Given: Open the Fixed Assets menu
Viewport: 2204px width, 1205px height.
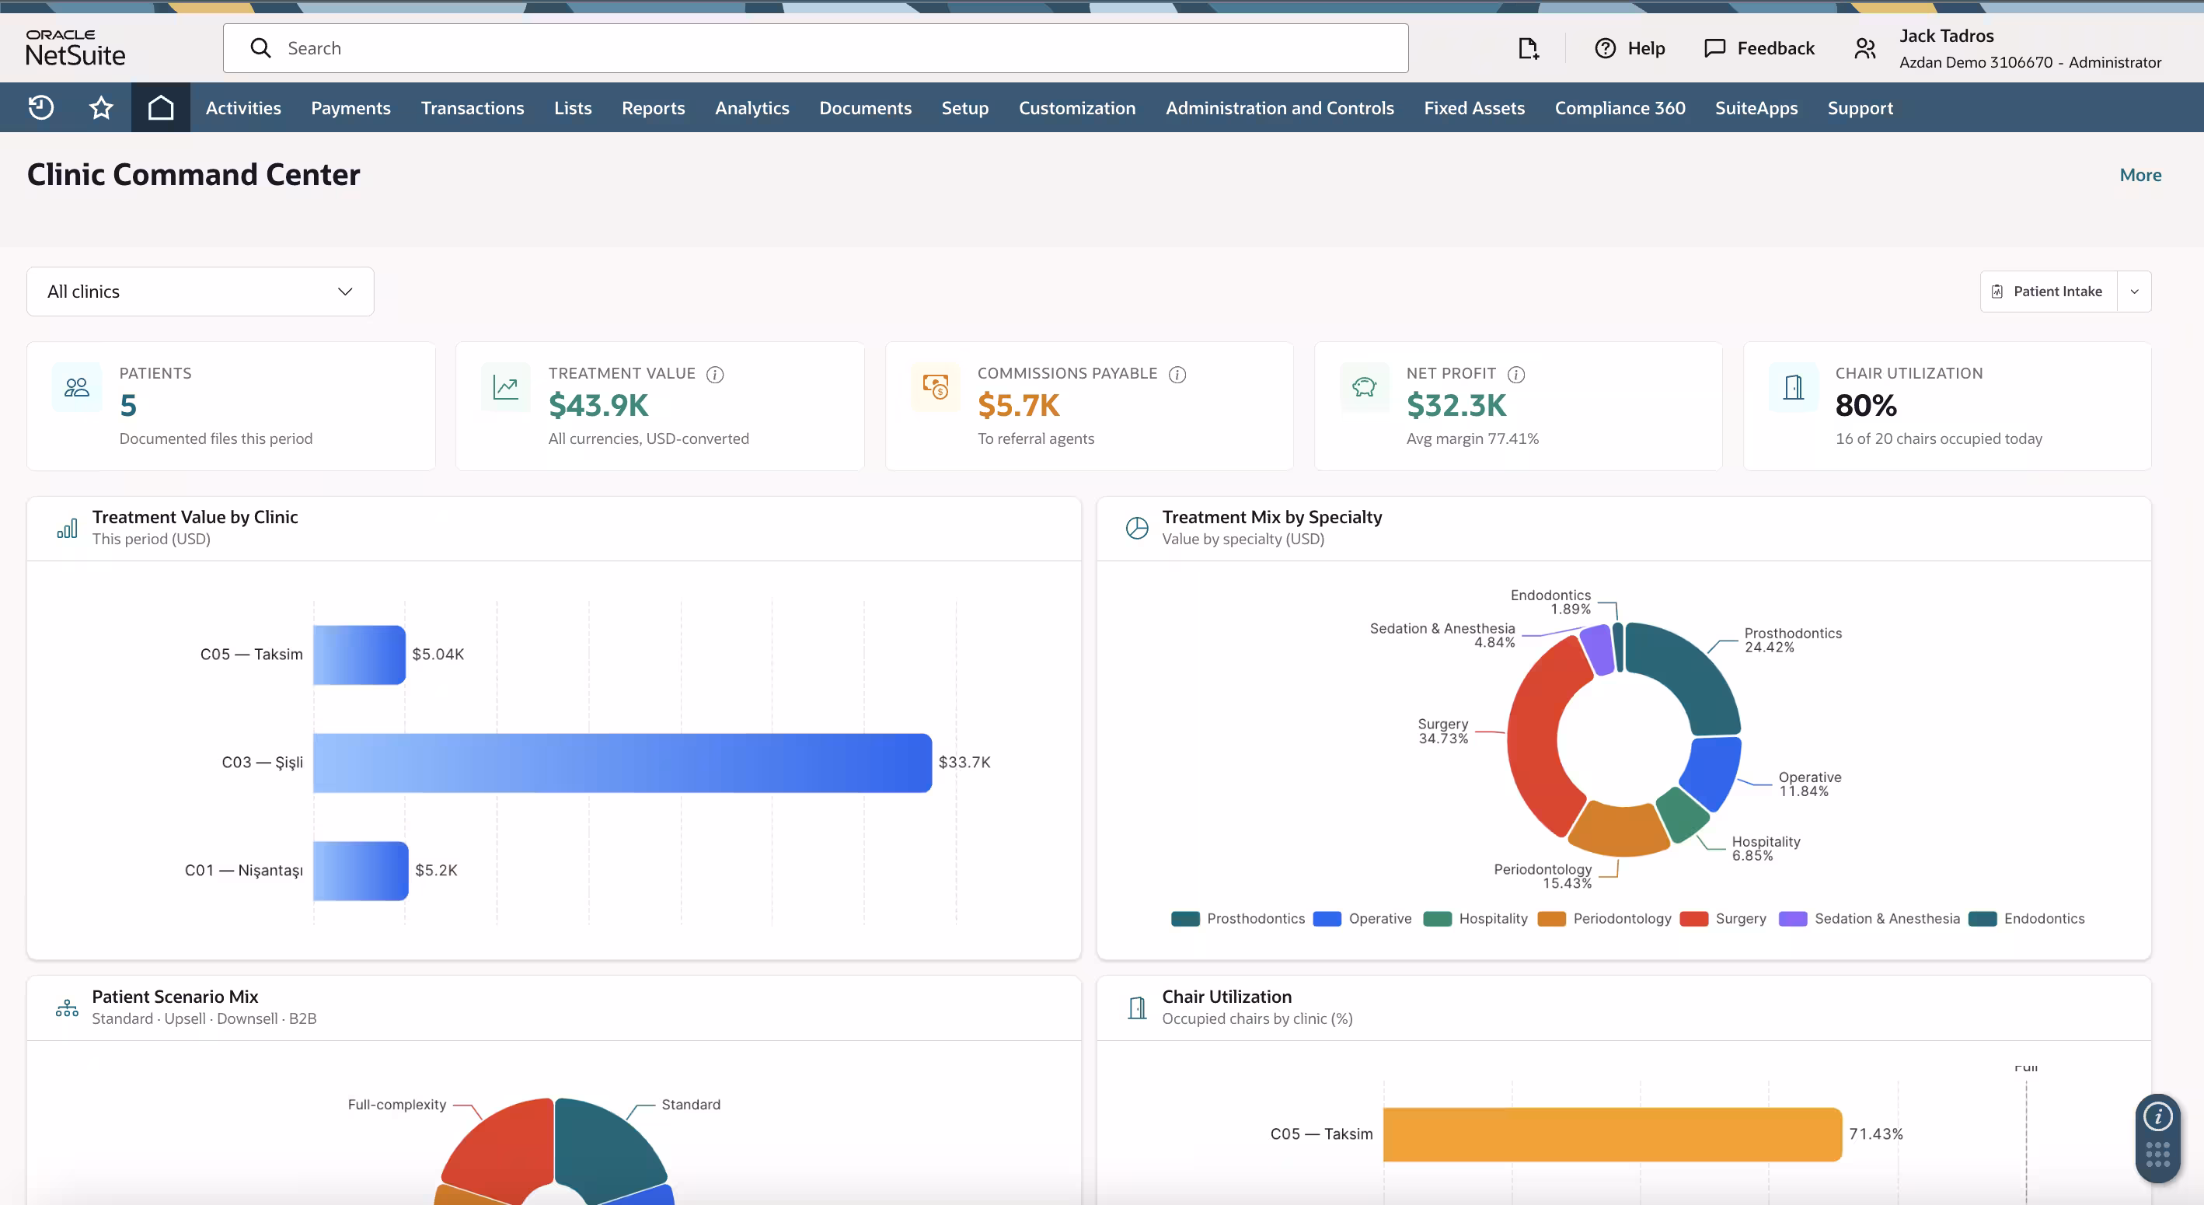Looking at the screenshot, I should click(1474, 108).
